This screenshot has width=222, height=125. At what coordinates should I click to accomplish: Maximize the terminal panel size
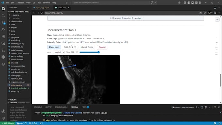(215, 107)
